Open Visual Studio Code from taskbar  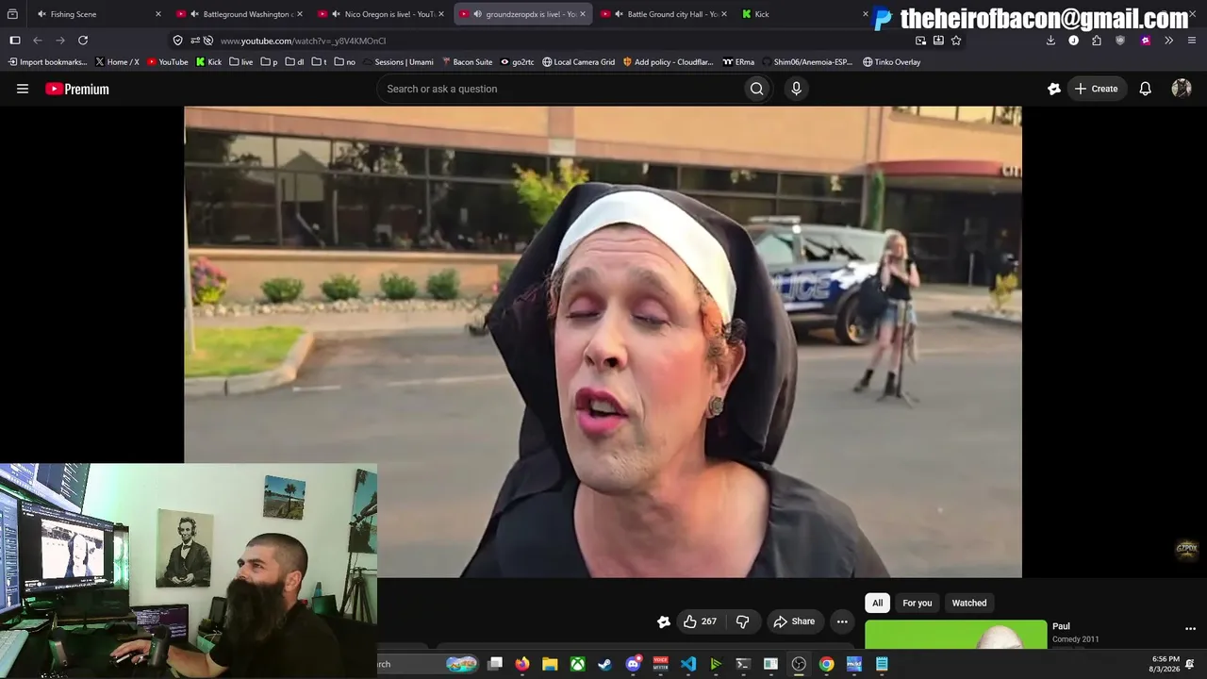tap(688, 664)
